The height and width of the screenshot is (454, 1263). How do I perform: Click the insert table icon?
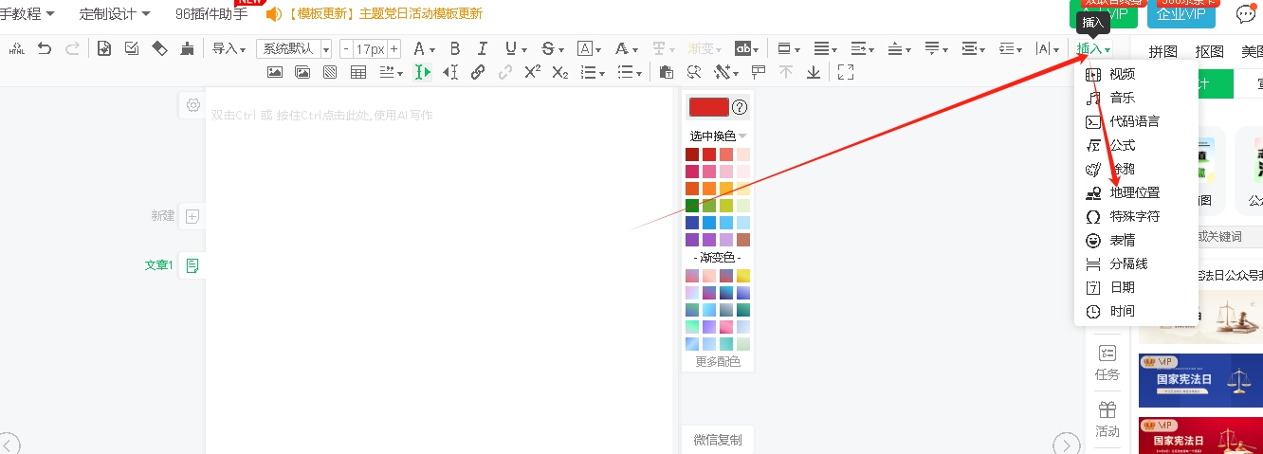358,72
